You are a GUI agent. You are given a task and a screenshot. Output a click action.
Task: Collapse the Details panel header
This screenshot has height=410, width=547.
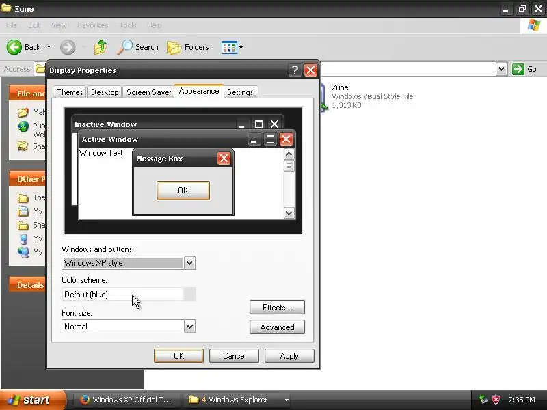click(27, 284)
